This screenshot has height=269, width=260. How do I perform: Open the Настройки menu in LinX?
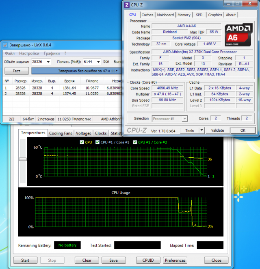[x=29, y=53]
